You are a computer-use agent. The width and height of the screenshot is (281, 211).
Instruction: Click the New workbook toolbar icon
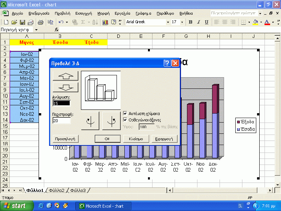coord(6,22)
